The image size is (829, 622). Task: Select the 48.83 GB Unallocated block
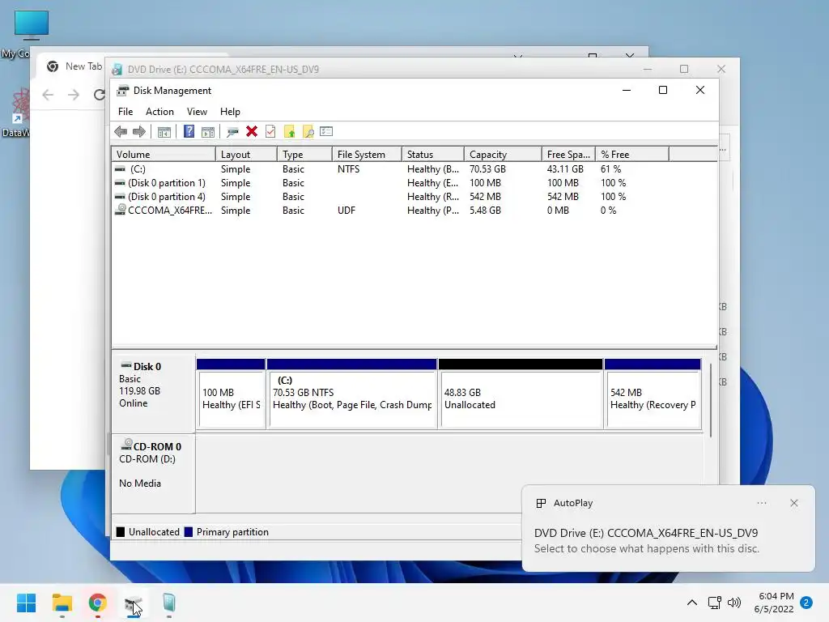click(x=521, y=394)
